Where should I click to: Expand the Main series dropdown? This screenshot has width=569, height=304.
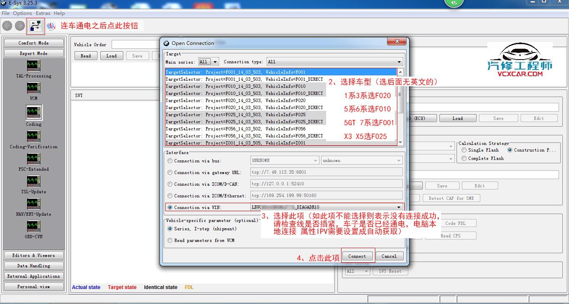(209, 62)
